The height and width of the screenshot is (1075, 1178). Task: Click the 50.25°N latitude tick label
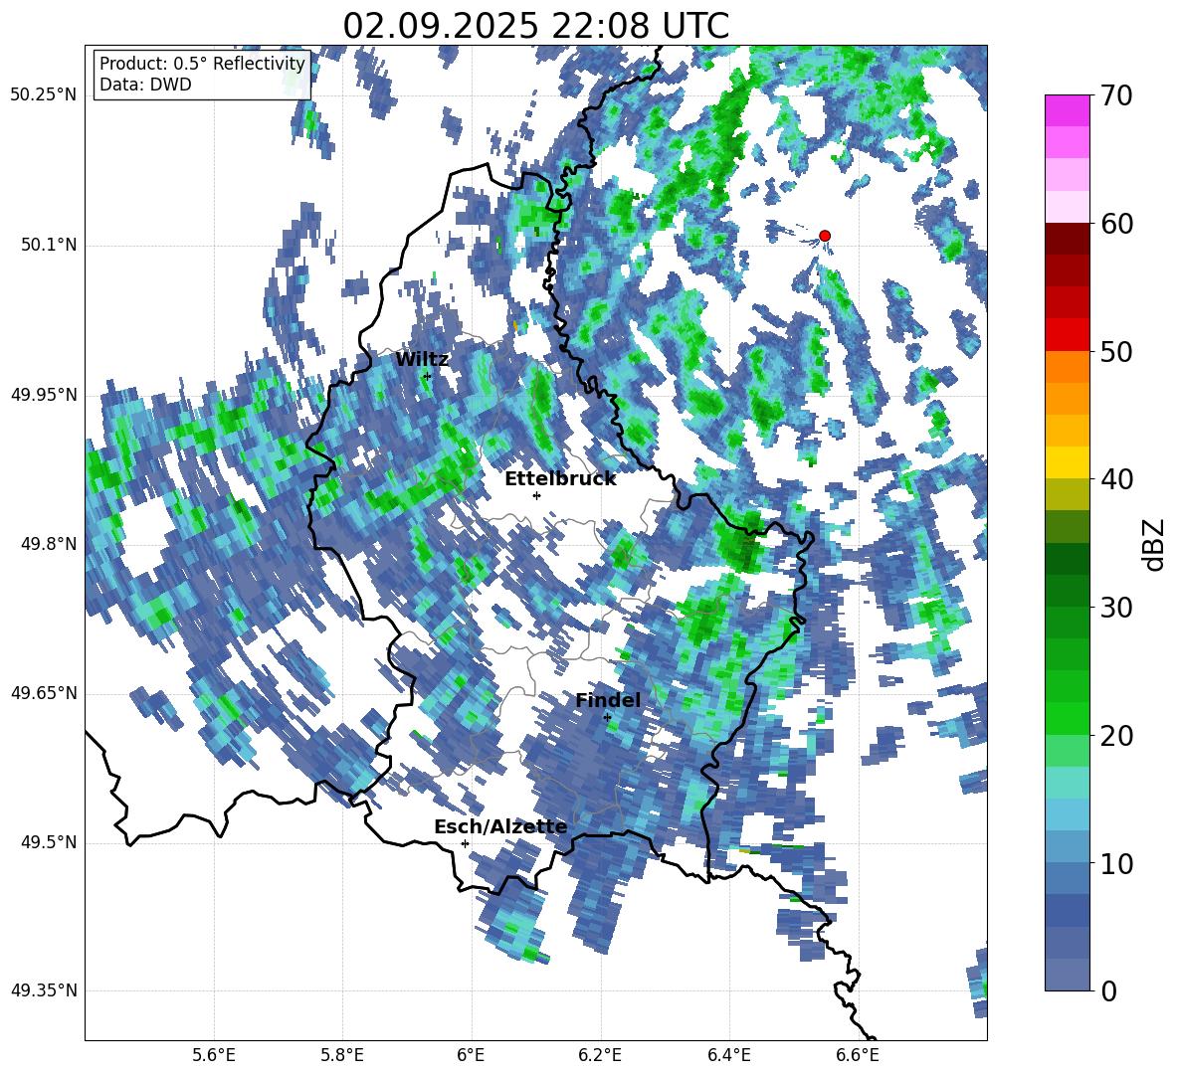[44, 95]
